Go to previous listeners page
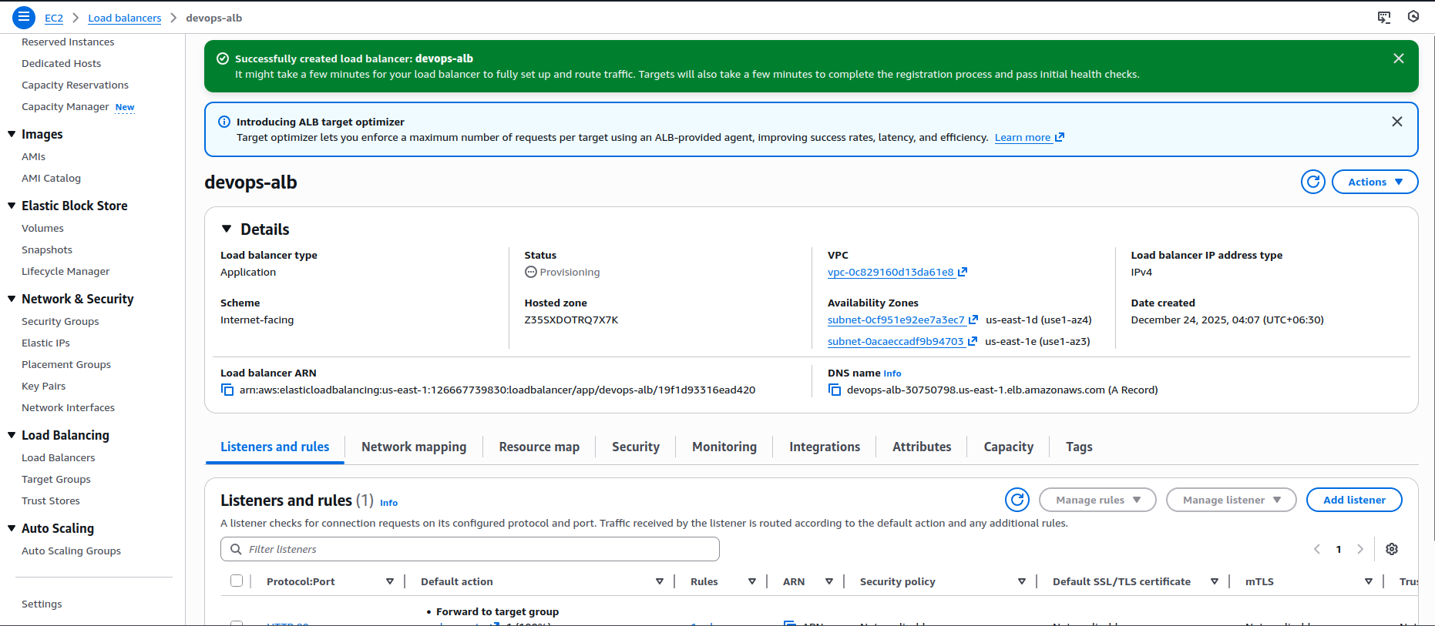1435x626 pixels. [1317, 549]
